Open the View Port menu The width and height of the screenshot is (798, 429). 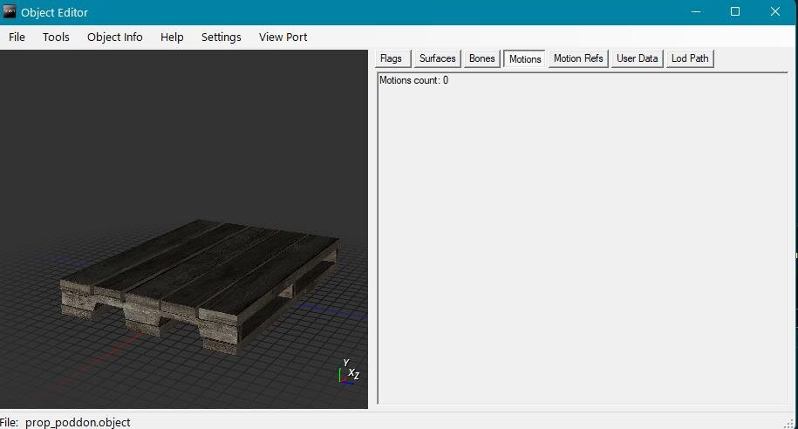click(283, 37)
